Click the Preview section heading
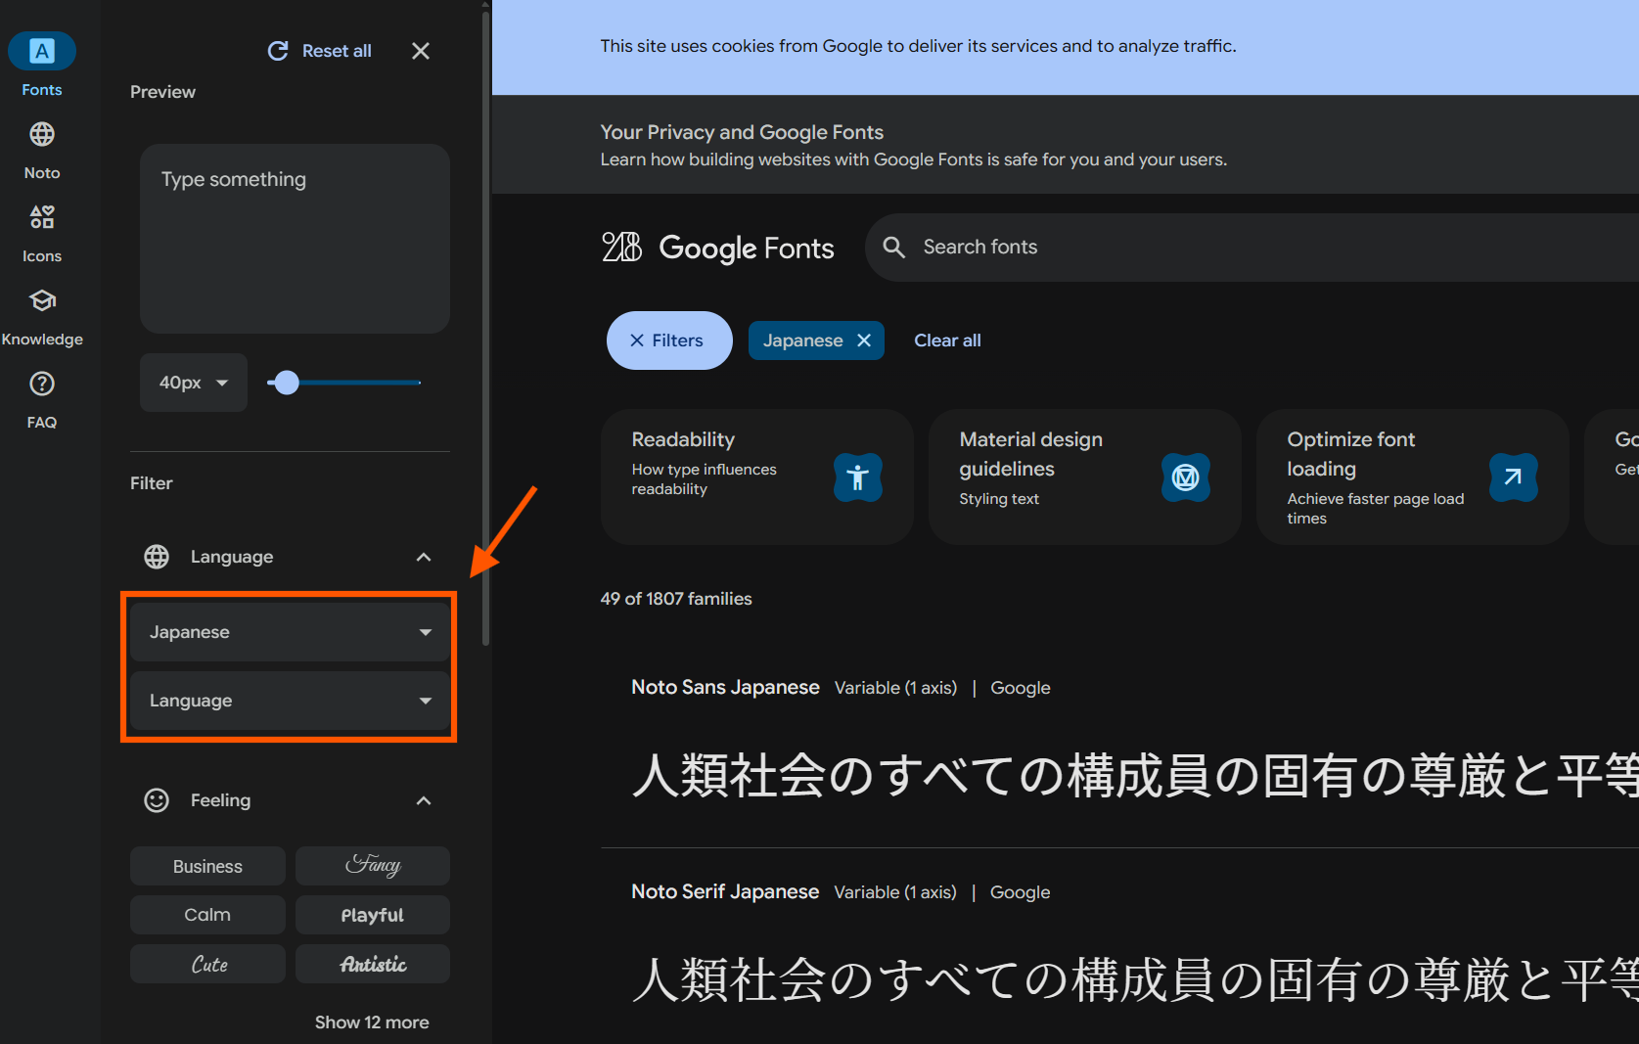The width and height of the screenshot is (1639, 1044). click(x=162, y=92)
